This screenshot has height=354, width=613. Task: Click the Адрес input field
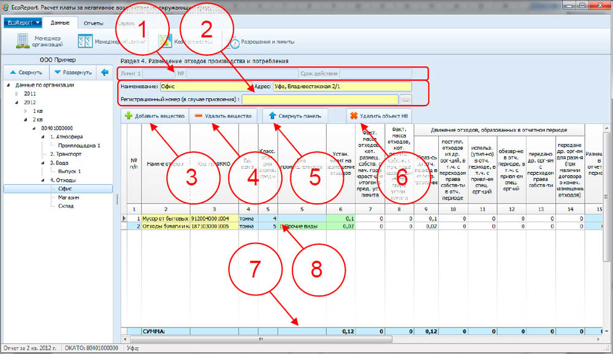click(x=342, y=87)
